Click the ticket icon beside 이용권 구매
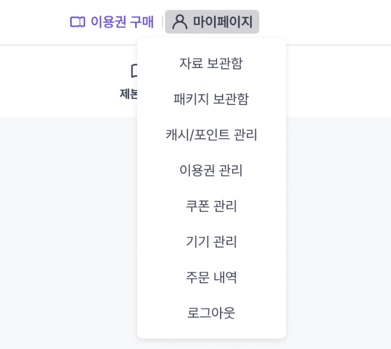This screenshot has height=349, width=391. click(78, 22)
